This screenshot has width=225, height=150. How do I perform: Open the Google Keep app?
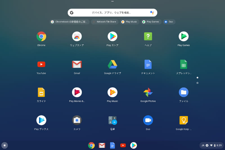184,120
